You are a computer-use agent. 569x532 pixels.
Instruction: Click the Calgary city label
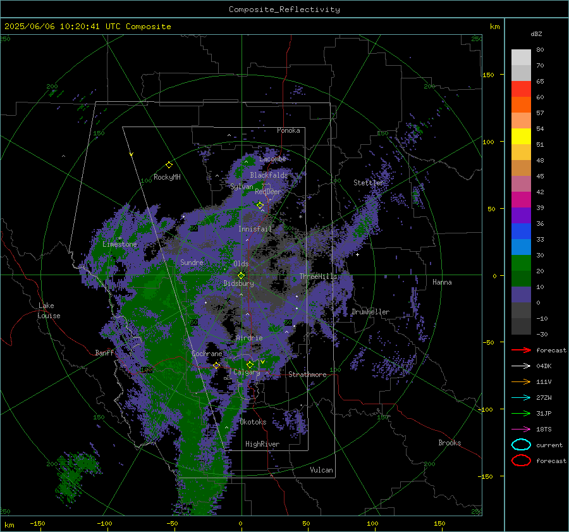(247, 372)
